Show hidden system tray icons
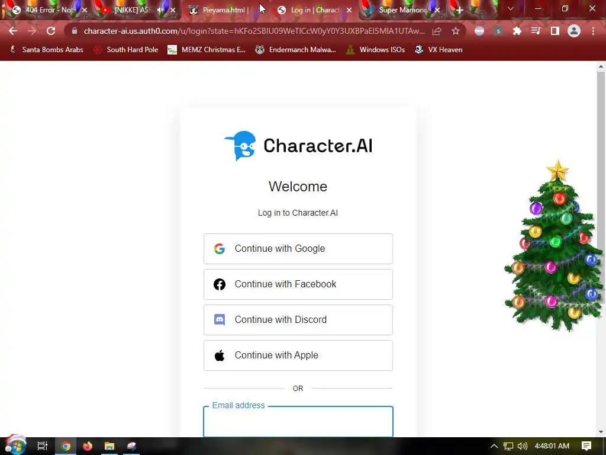The width and height of the screenshot is (606, 455). 494,446
